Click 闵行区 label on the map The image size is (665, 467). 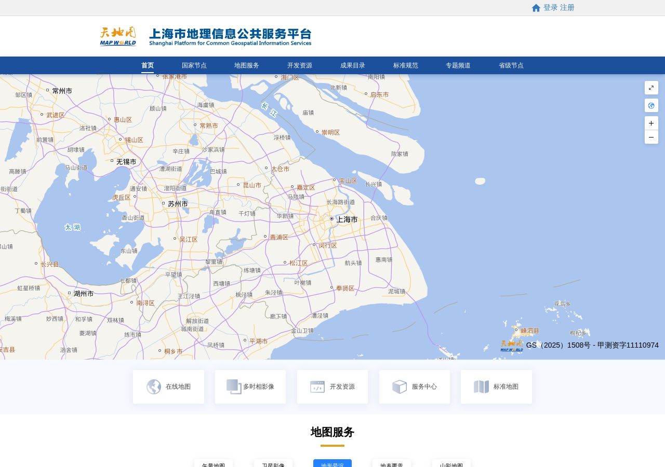point(328,245)
